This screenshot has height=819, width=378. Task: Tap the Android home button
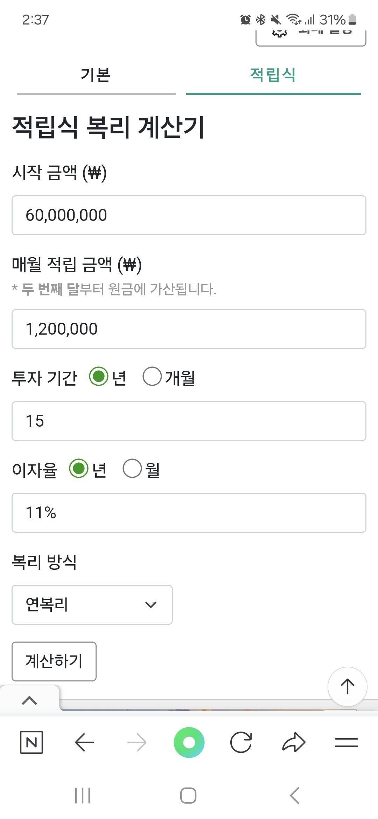(x=189, y=795)
